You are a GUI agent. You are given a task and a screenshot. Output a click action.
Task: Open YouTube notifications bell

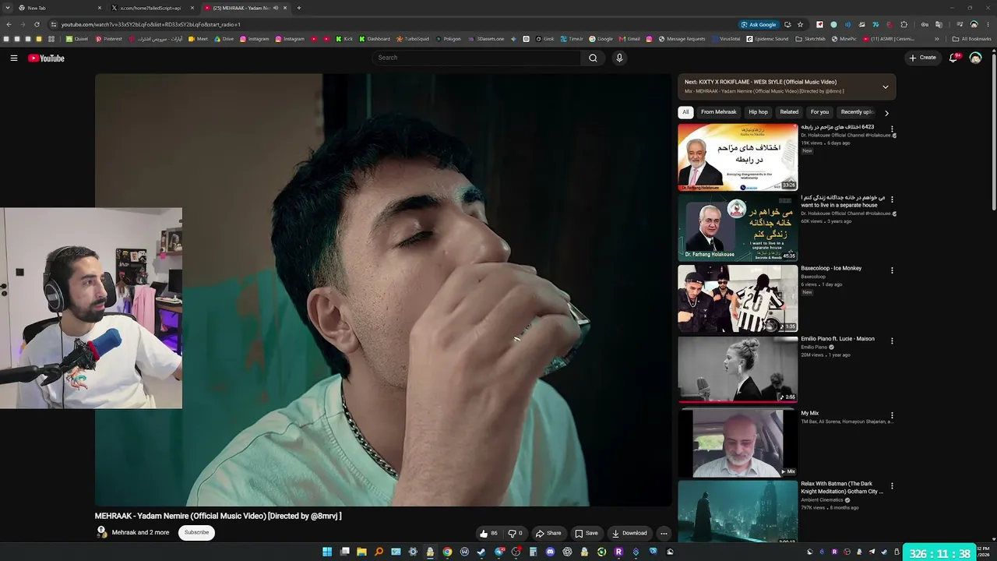pyautogui.click(x=953, y=58)
